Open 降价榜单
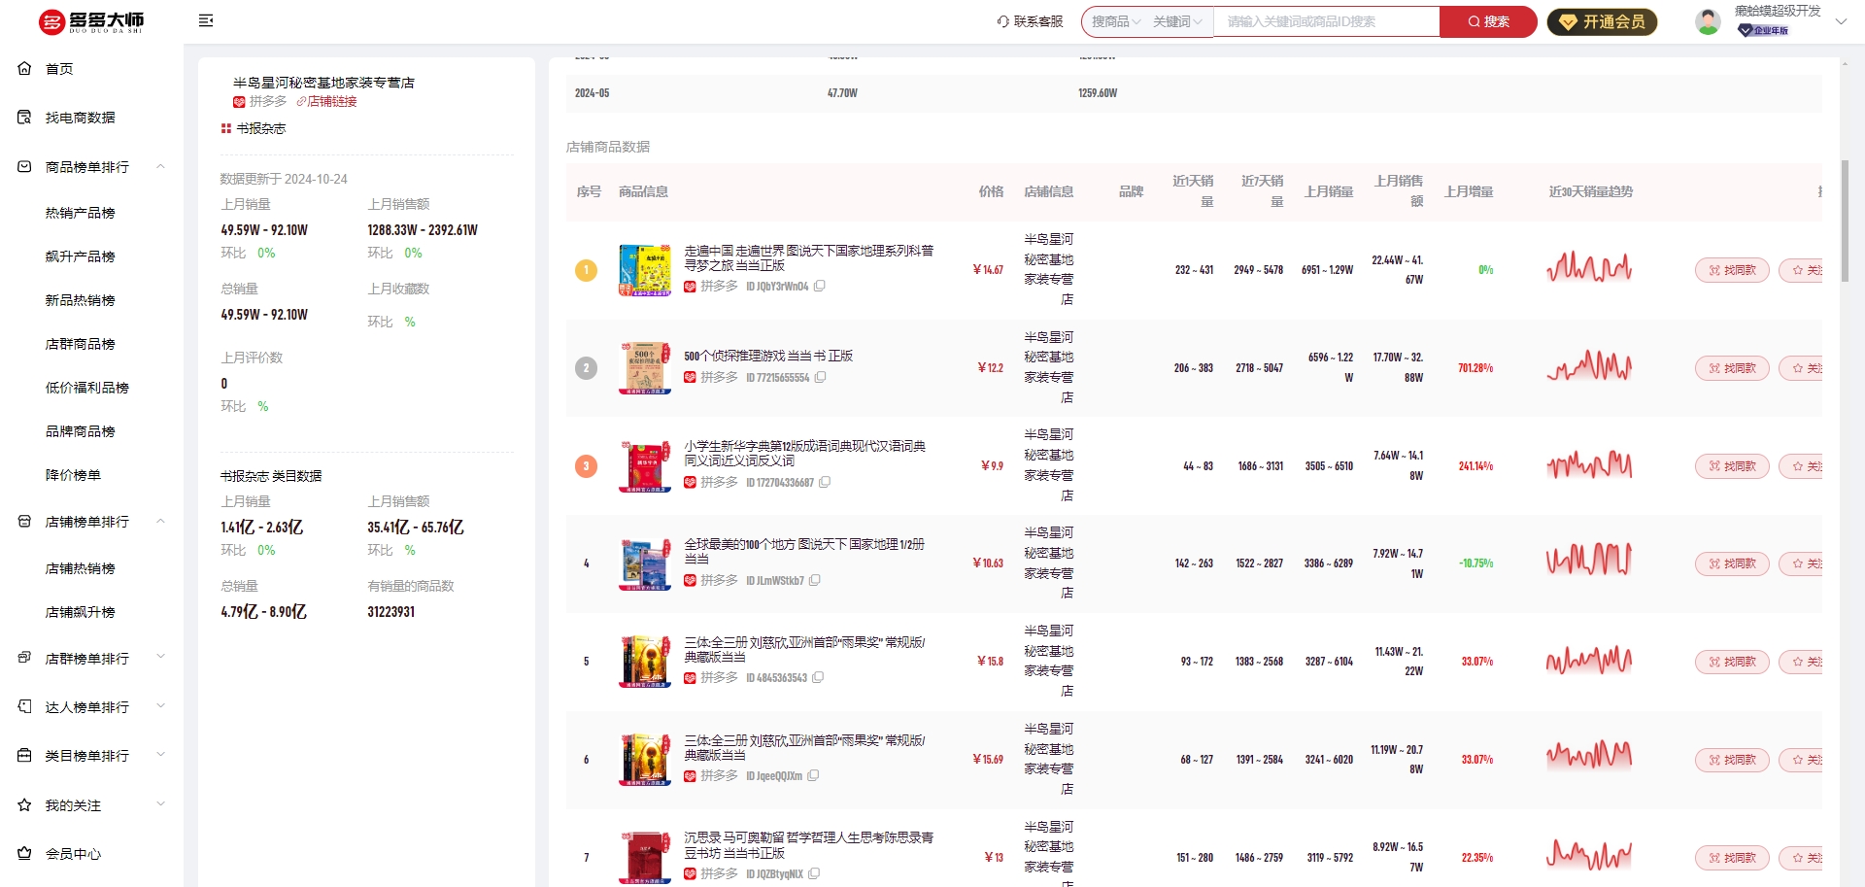The height and width of the screenshot is (887, 1865). [x=73, y=475]
